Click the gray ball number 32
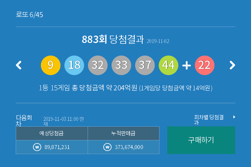Viewport: 251px width, 167px height. (x=98, y=65)
